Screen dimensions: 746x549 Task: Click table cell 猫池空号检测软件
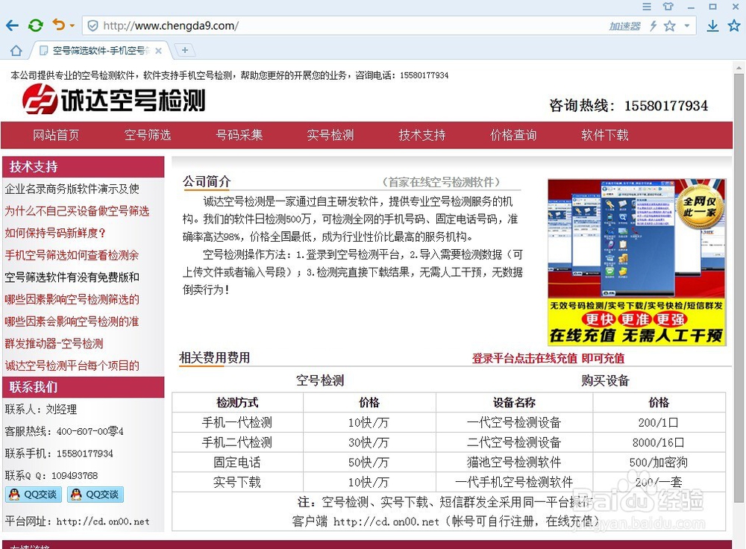click(514, 462)
